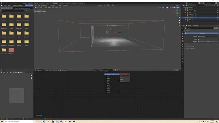Toggle visibility of selected Cube.003 row
The image size is (219, 123).
pos(218,18)
